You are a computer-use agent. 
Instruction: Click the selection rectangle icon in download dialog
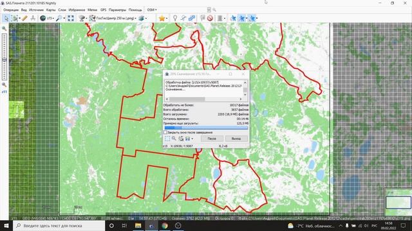[x=167, y=139]
